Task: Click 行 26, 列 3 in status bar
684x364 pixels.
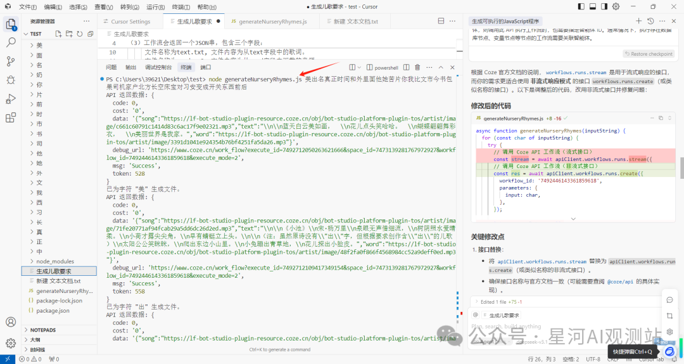Action: [x=541, y=359]
